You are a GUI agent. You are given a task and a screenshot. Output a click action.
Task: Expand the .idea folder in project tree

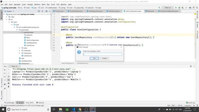(7, 17)
